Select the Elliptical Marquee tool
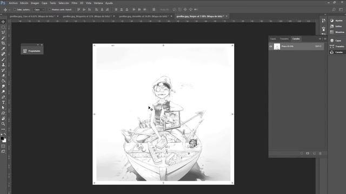The width and height of the screenshot is (346, 194). pyautogui.click(x=3, y=27)
